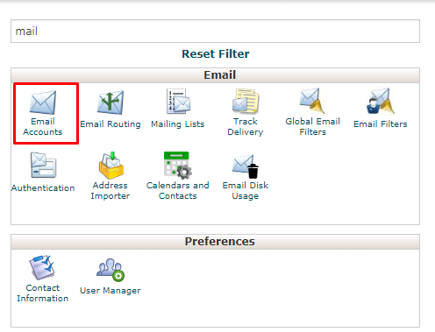Viewport: 435px width, 332px height.
Task: Open the Global Email Filters funnel icon
Action: click(312, 101)
